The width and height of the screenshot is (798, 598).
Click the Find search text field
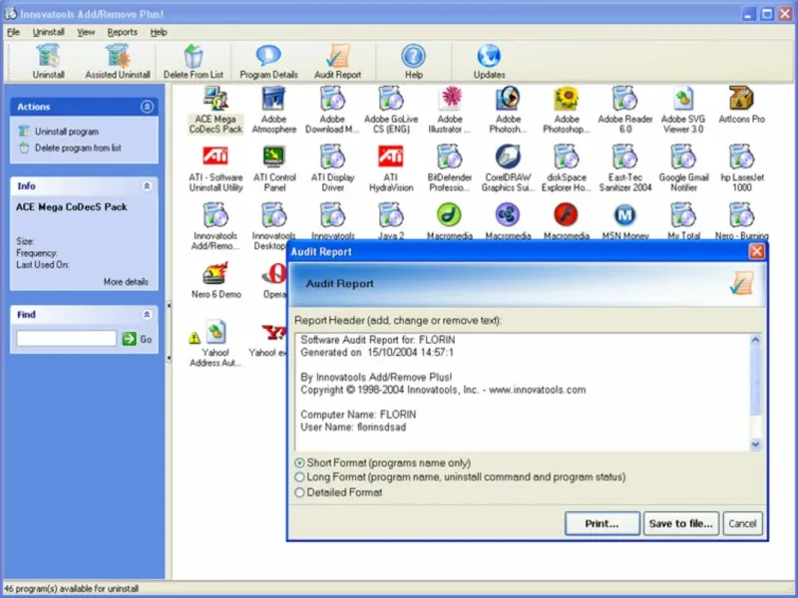pos(67,338)
